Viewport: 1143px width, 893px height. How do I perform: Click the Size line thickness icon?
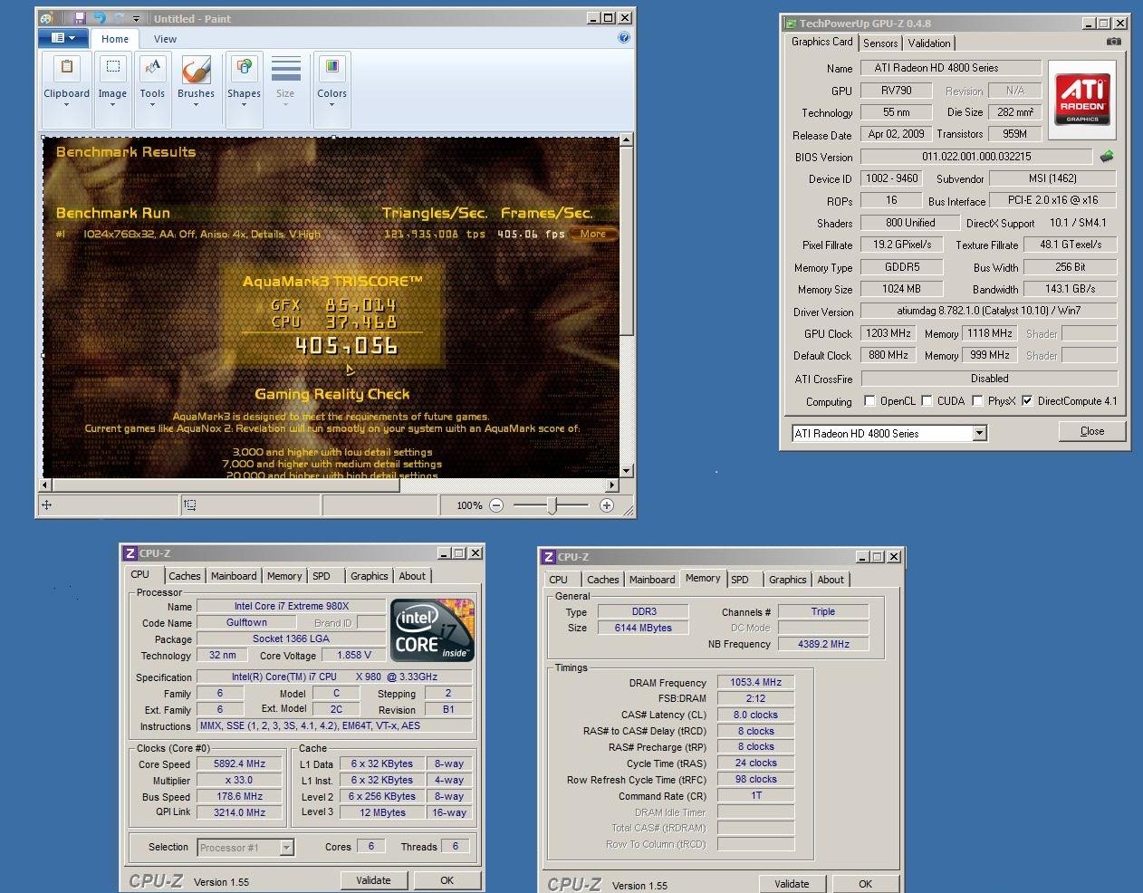(x=285, y=69)
